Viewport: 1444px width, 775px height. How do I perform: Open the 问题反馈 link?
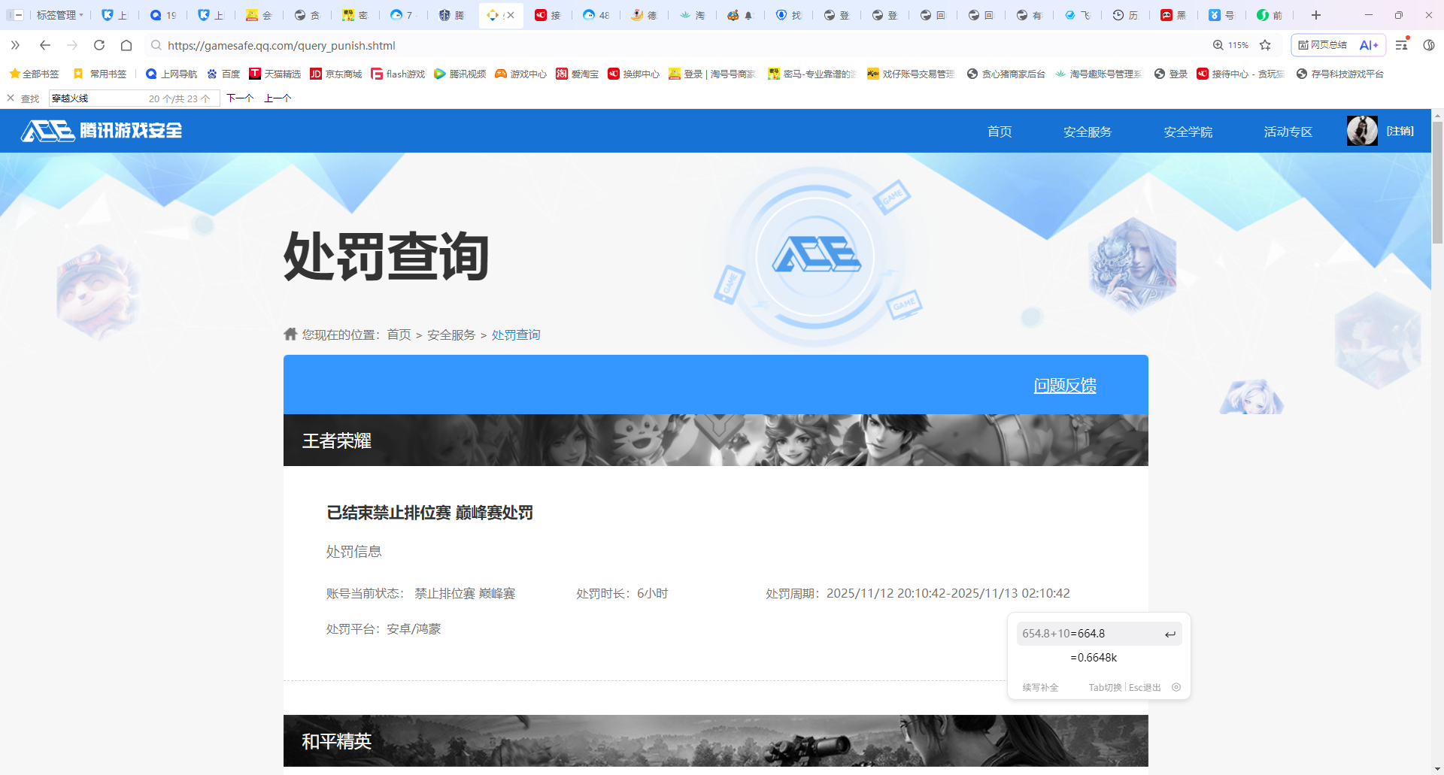click(x=1064, y=385)
